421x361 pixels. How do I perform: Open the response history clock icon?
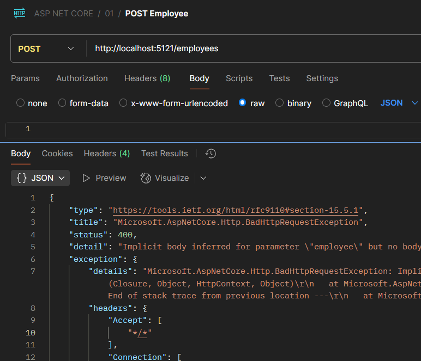[211, 154]
